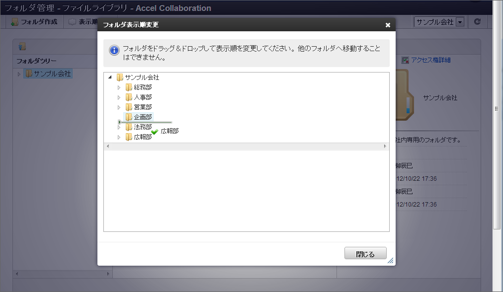Open the サンプル会社 company dropdown
The height and width of the screenshot is (292, 503).
[439, 22]
